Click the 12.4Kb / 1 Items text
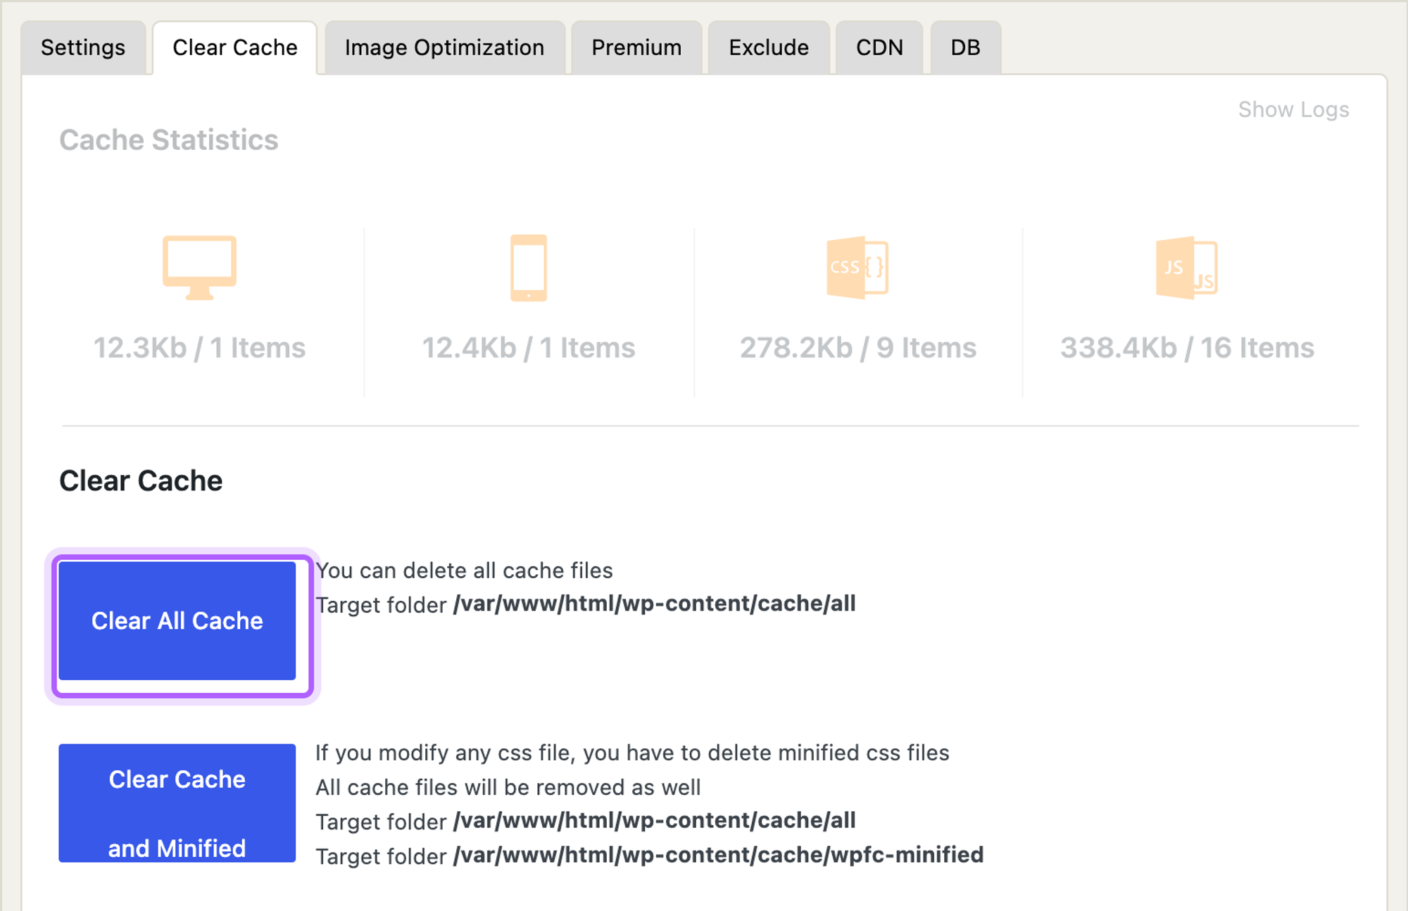 tap(529, 348)
